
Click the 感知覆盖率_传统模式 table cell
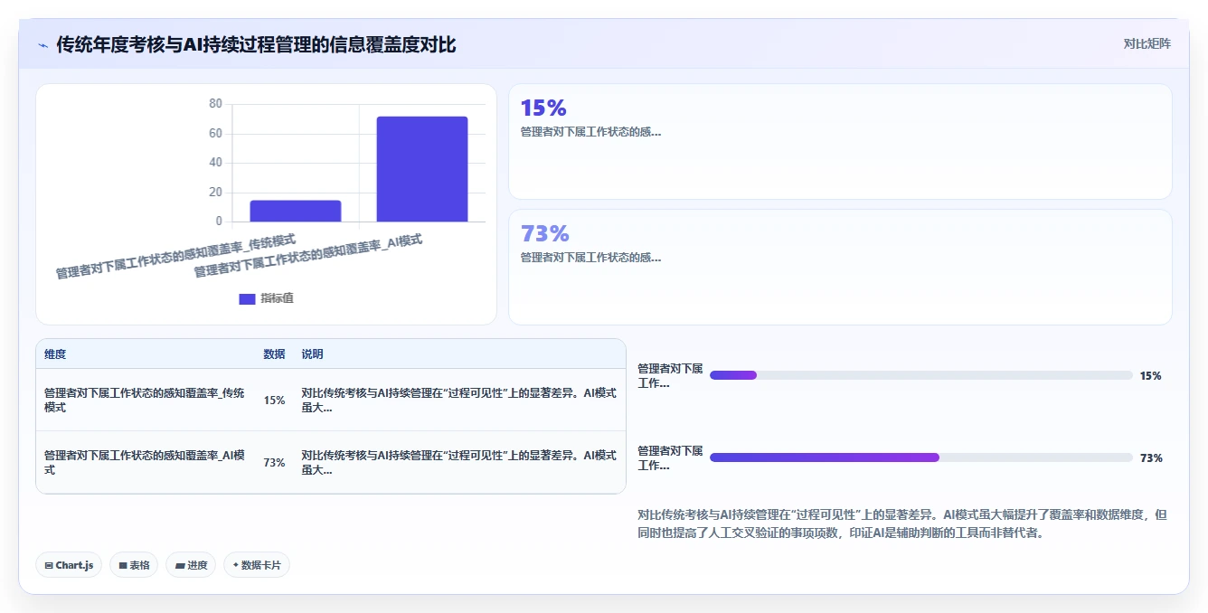click(145, 400)
